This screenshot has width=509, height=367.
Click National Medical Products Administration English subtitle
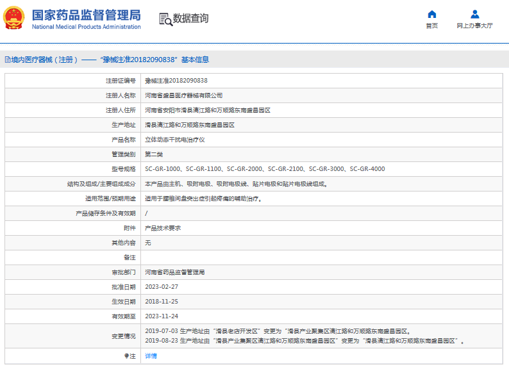pos(87,27)
